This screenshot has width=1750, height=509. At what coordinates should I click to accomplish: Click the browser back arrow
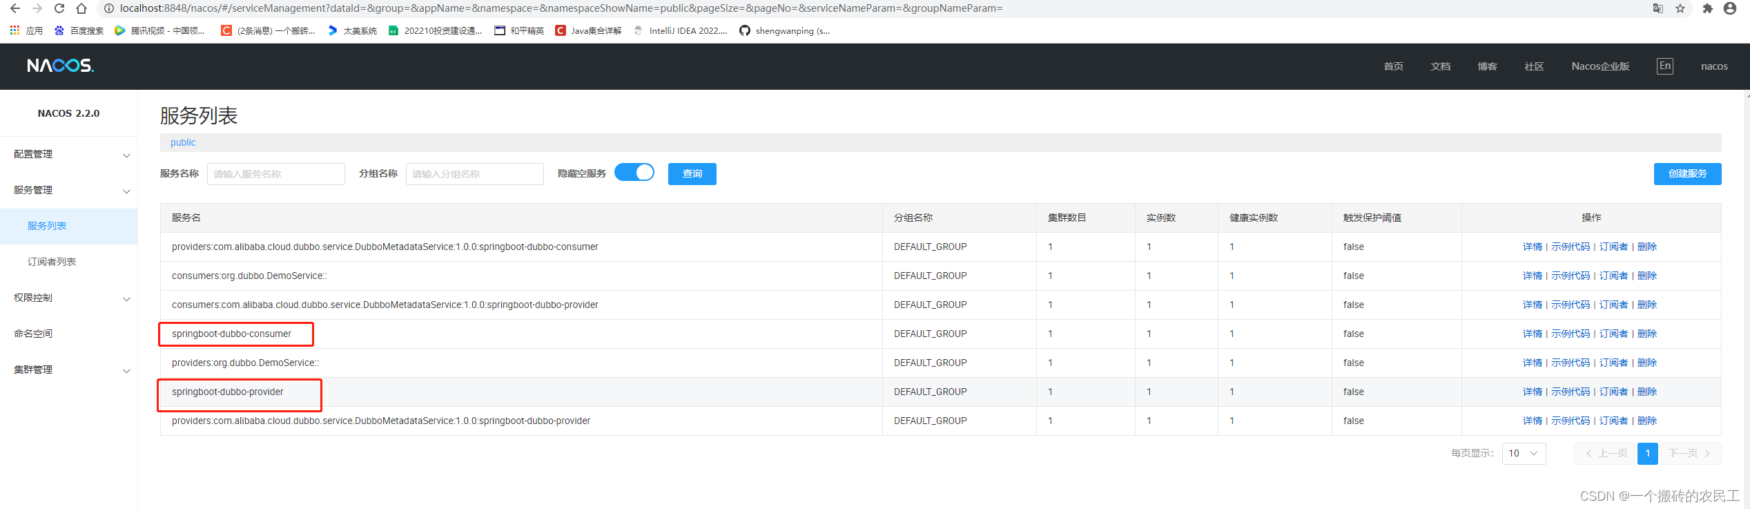click(14, 8)
